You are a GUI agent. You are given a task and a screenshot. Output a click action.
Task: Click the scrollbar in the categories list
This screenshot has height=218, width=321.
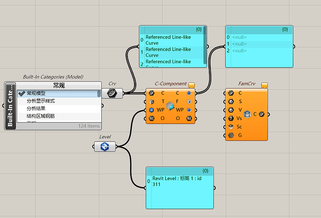click(x=99, y=94)
